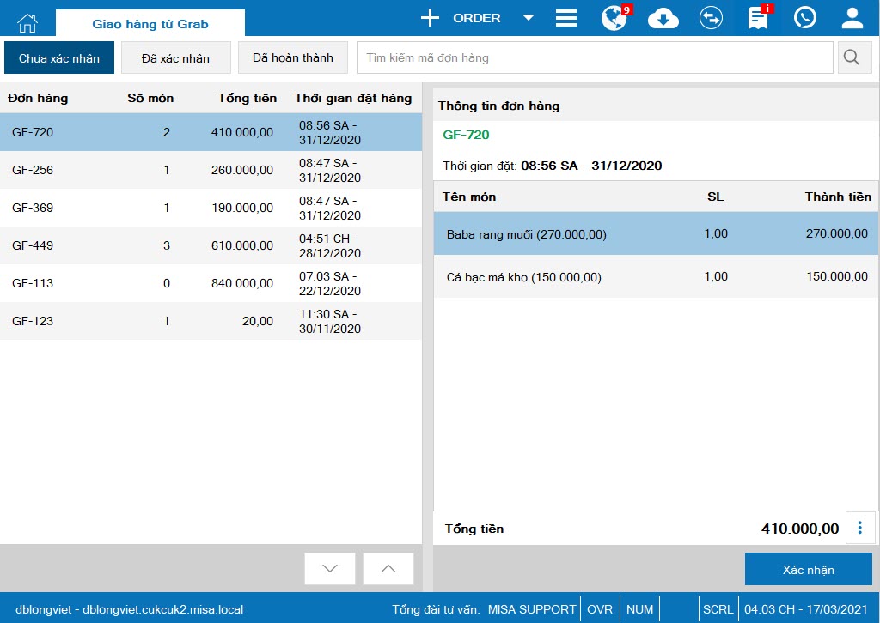
Task: Switch to Đã xác nhận tab
Action: (175, 57)
